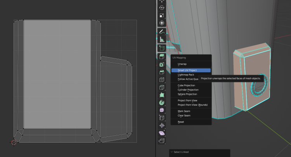Select the Rip Region tool
This screenshot has width=291, height=157.
point(162,140)
